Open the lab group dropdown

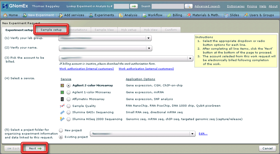tap(105, 38)
